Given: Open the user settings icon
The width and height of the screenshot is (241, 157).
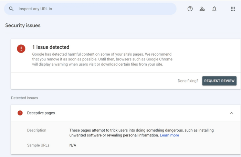Looking at the screenshot, I should click(x=202, y=9).
